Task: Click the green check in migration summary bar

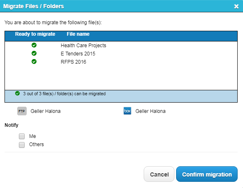Action: pyautogui.click(x=17, y=94)
